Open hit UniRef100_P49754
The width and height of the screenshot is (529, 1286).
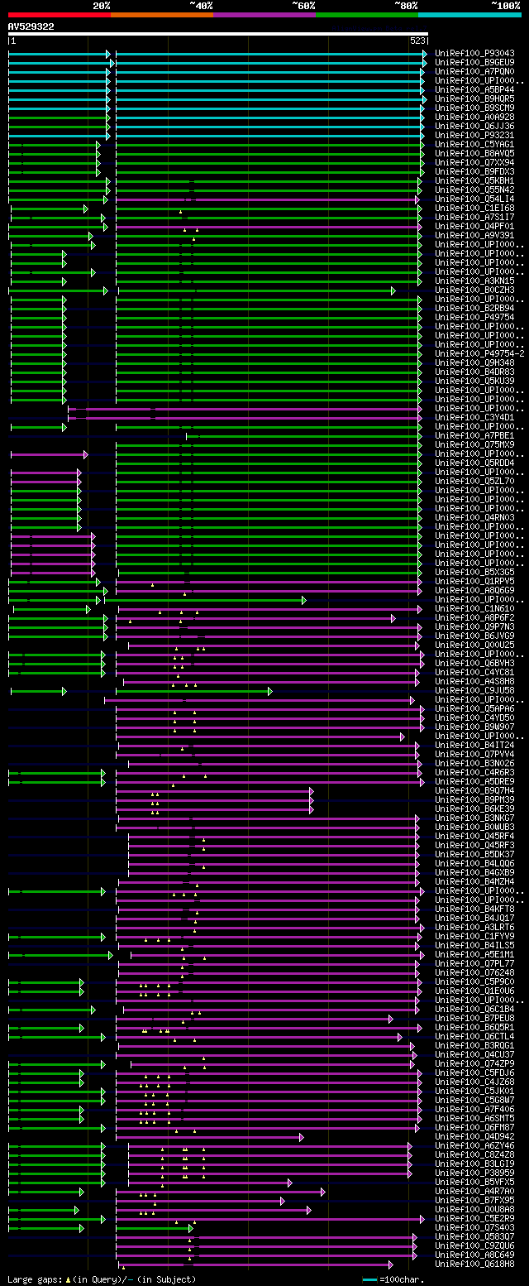coord(474,317)
